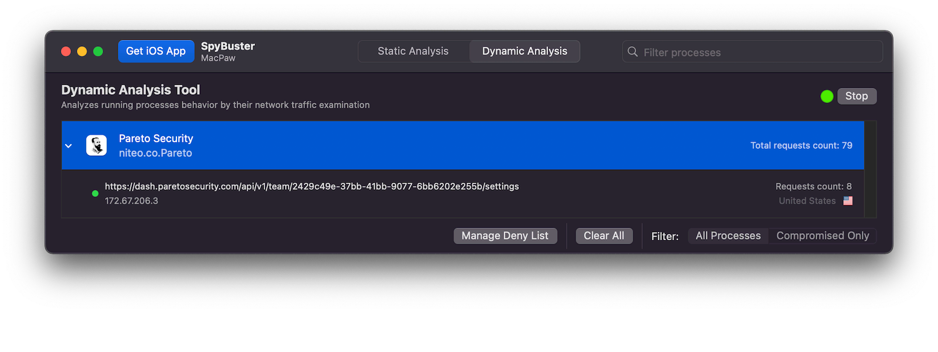Click the process list vertical scrollbar
Viewport: 938px width, 352px height.
tap(871, 169)
